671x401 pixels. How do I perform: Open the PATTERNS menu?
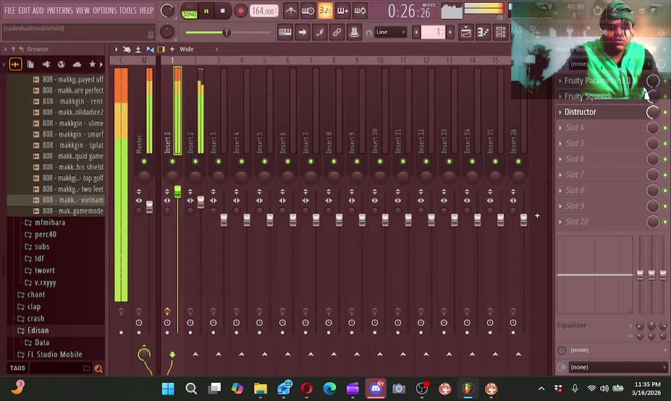click(60, 11)
